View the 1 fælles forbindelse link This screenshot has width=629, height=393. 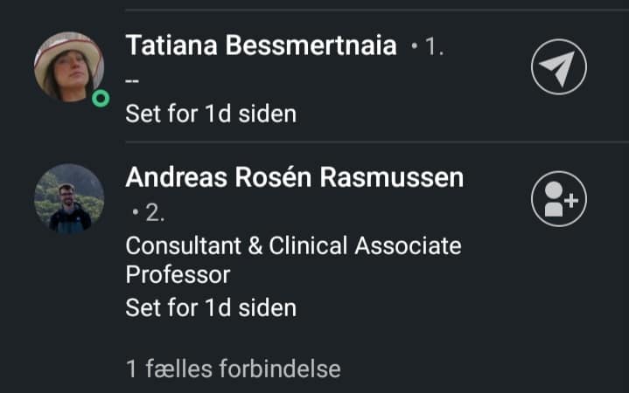tap(233, 369)
